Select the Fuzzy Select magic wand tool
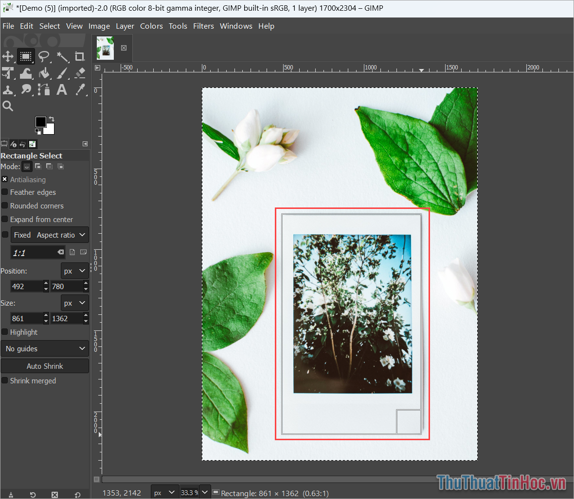The image size is (574, 499). pos(62,57)
